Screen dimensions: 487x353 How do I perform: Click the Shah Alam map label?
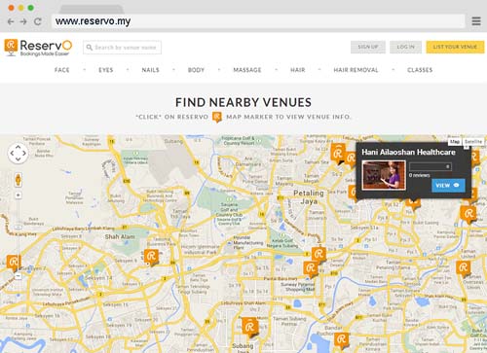pyautogui.click(x=120, y=236)
